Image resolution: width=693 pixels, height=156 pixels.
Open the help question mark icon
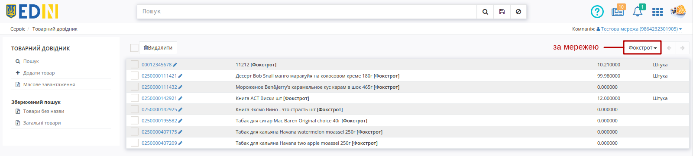pyautogui.click(x=597, y=12)
